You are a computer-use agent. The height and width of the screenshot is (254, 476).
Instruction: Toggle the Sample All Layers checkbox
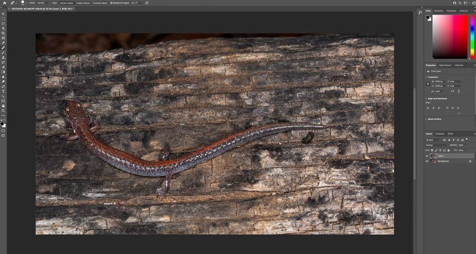click(x=111, y=3)
